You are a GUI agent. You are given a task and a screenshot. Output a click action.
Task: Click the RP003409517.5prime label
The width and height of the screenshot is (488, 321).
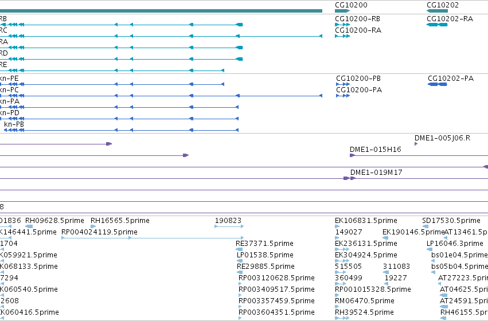click(276, 290)
